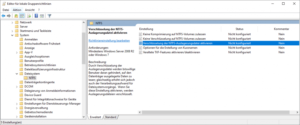Switch to the Standard tab
The height and width of the screenshot is (125, 300).
[110, 117]
